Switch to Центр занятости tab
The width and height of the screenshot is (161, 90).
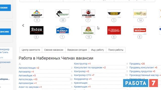pos(31,50)
